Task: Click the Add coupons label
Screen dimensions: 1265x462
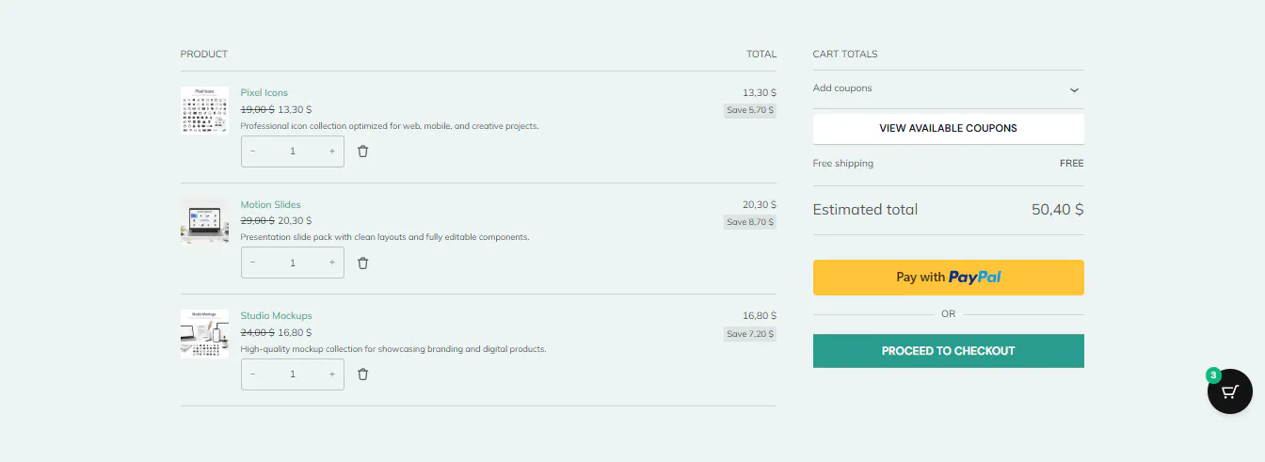Action: pos(842,88)
